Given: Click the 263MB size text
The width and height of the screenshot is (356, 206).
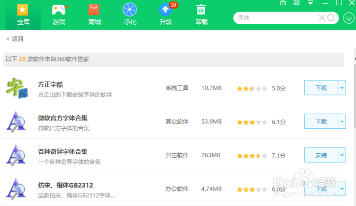Looking at the screenshot, I should tap(211, 155).
